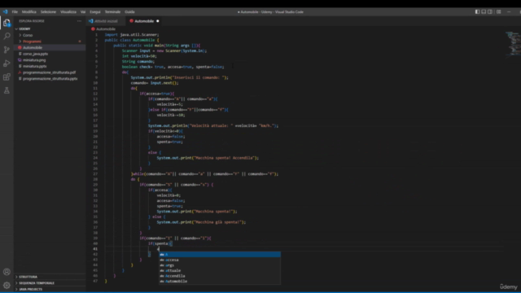Click the VS Code logo in title bar
The image size is (521, 293).
[5, 11]
